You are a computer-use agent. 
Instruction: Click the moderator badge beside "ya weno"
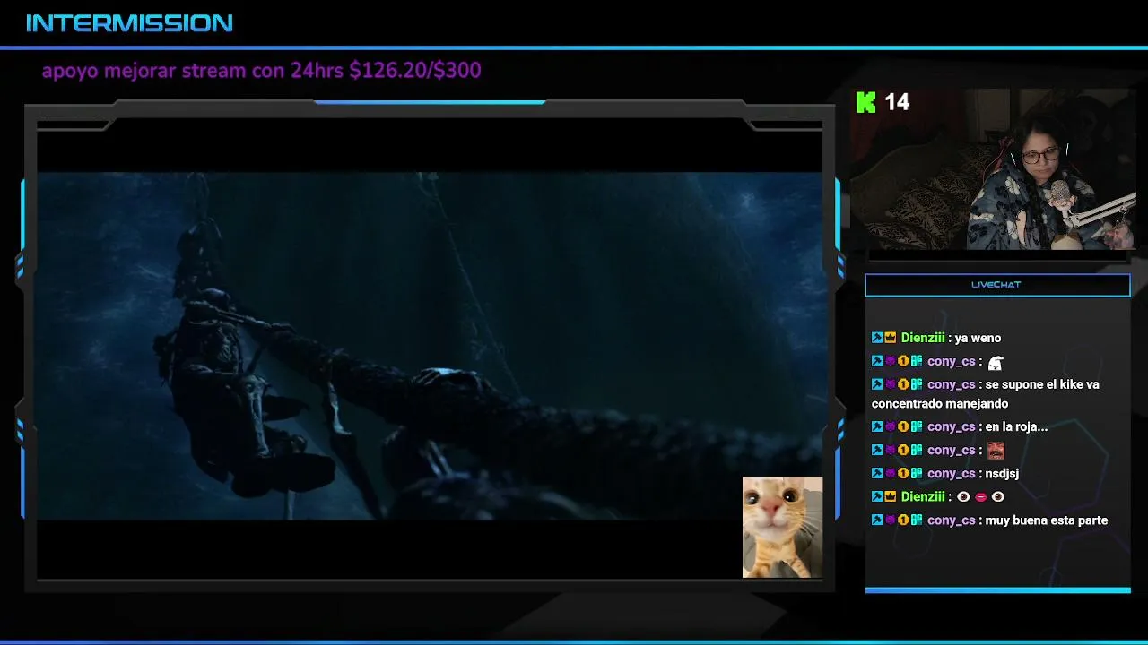click(x=877, y=338)
